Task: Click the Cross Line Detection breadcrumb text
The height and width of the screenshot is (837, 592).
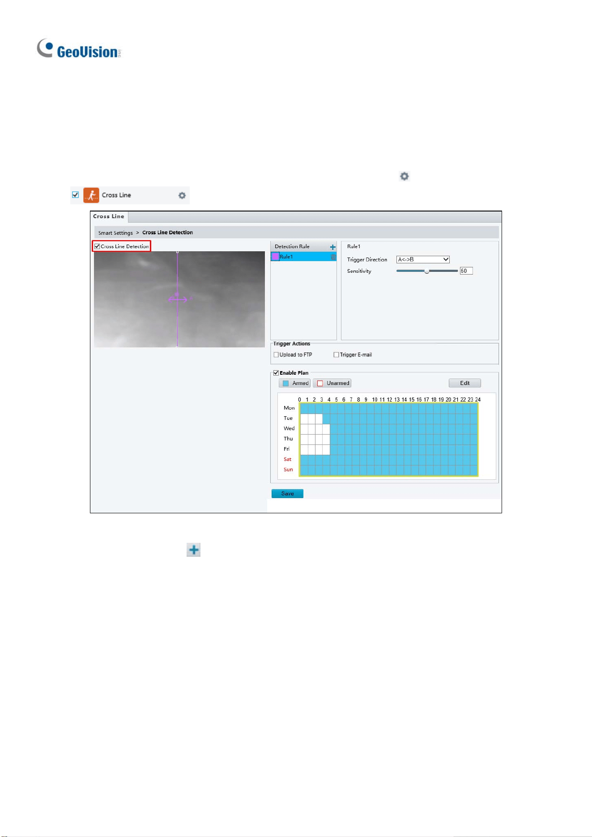Action: [x=167, y=232]
